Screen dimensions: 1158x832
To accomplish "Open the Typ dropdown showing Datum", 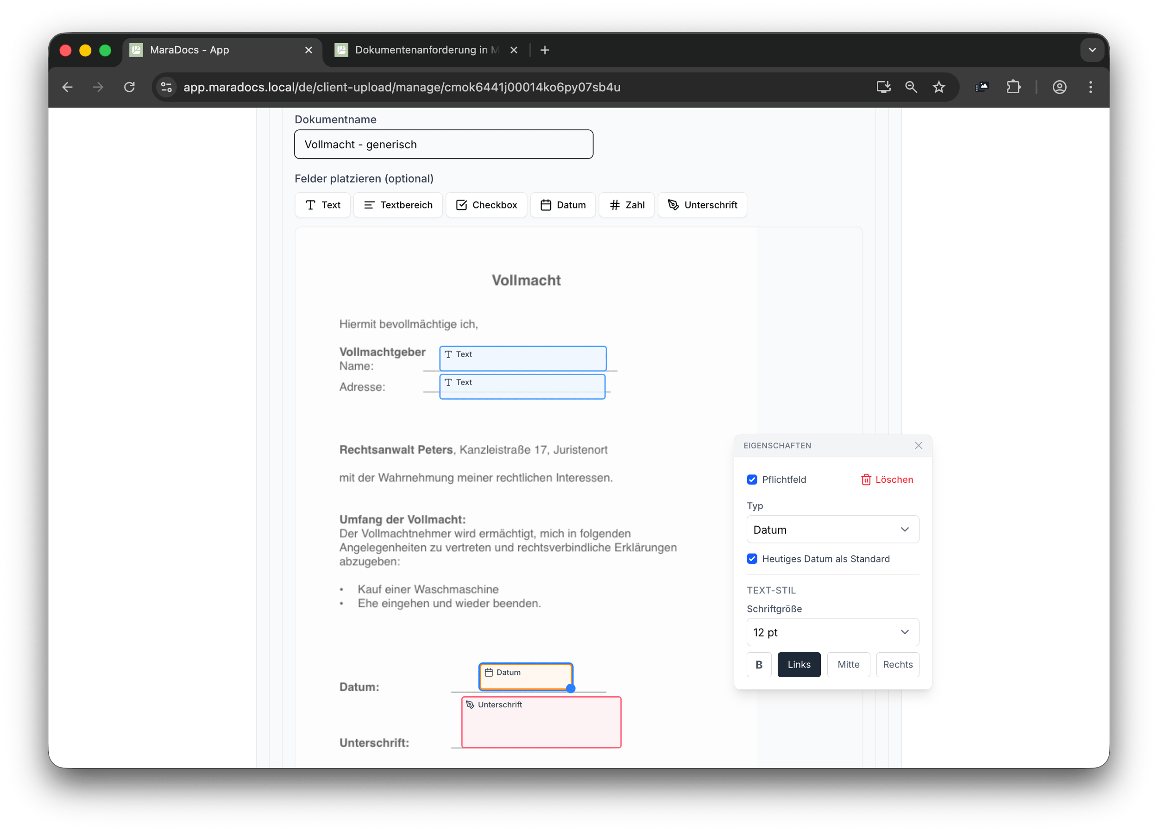I will (x=833, y=529).
